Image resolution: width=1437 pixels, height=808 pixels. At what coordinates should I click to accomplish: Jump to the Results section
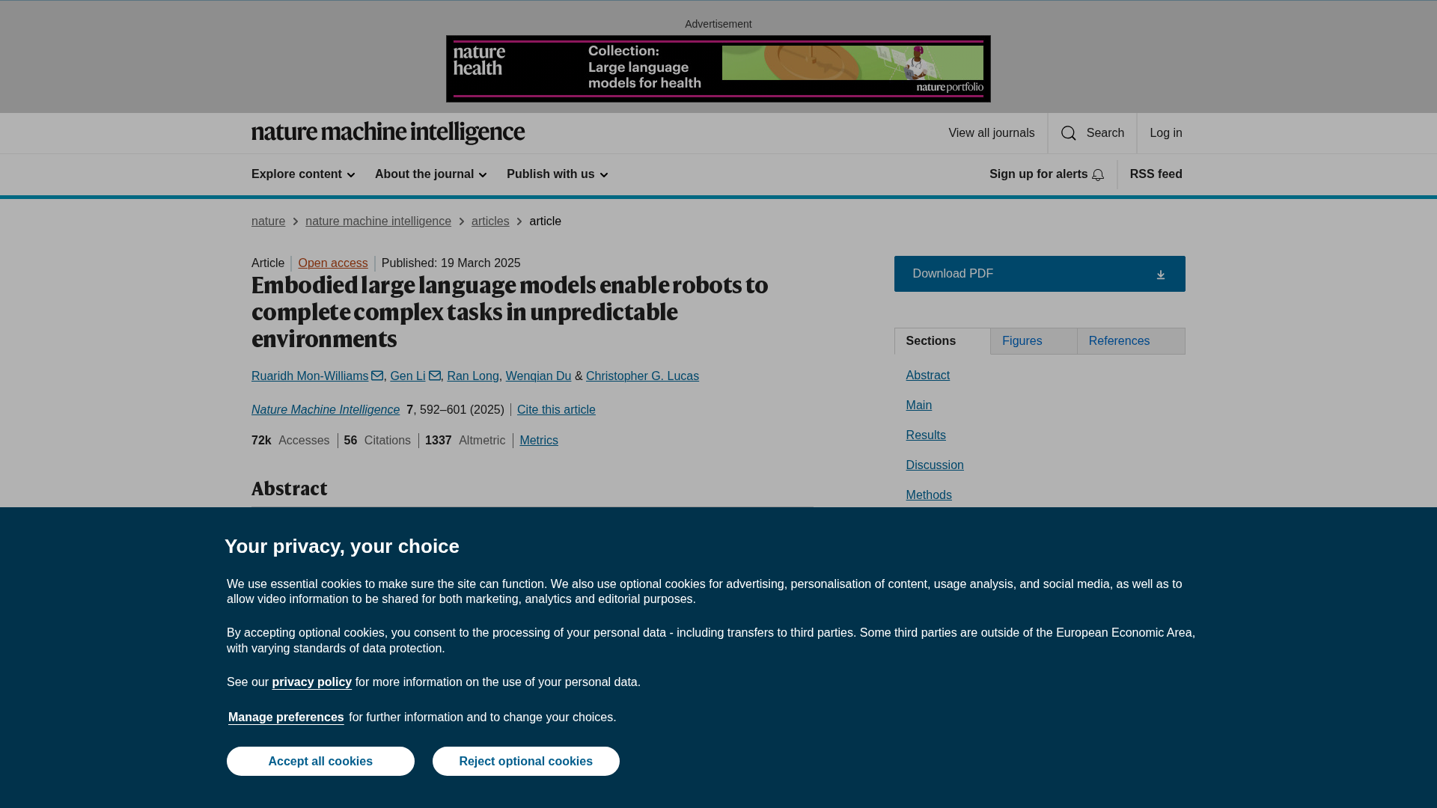click(926, 435)
